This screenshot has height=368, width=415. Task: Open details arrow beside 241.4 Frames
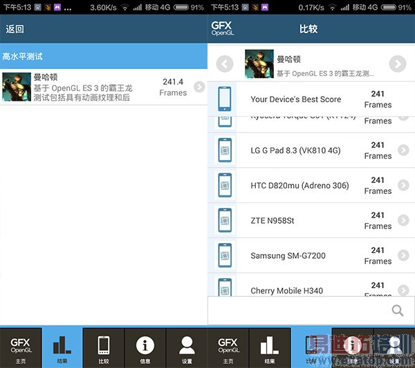199,87
